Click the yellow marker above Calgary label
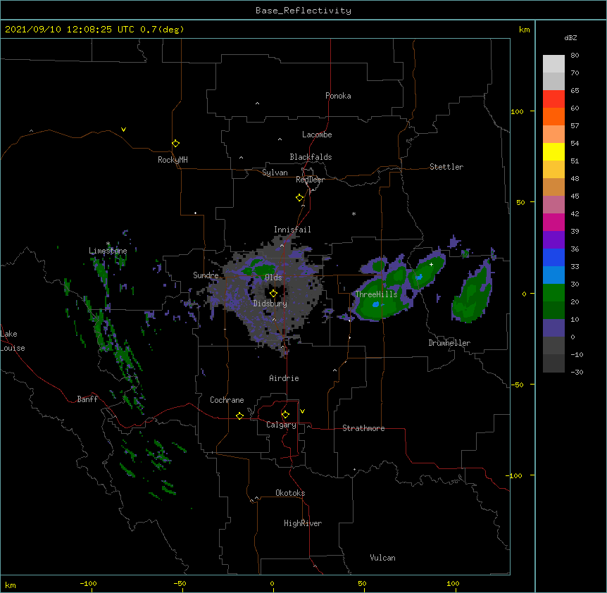607x593 pixels. pyautogui.click(x=285, y=415)
